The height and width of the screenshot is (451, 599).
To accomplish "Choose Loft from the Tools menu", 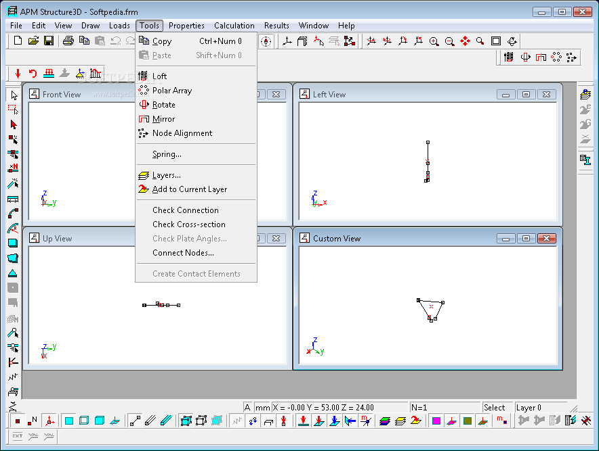I will tap(196, 76).
